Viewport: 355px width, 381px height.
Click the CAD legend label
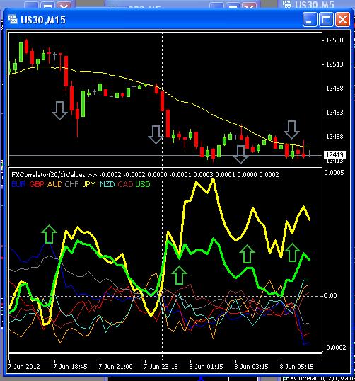(x=125, y=184)
